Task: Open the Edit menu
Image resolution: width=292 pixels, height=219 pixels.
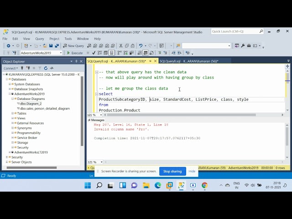Action: 15,39
